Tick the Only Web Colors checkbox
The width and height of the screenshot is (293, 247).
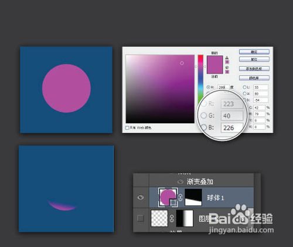127,128
